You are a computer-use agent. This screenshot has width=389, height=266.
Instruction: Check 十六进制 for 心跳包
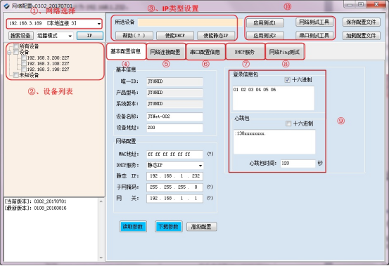click(x=288, y=124)
